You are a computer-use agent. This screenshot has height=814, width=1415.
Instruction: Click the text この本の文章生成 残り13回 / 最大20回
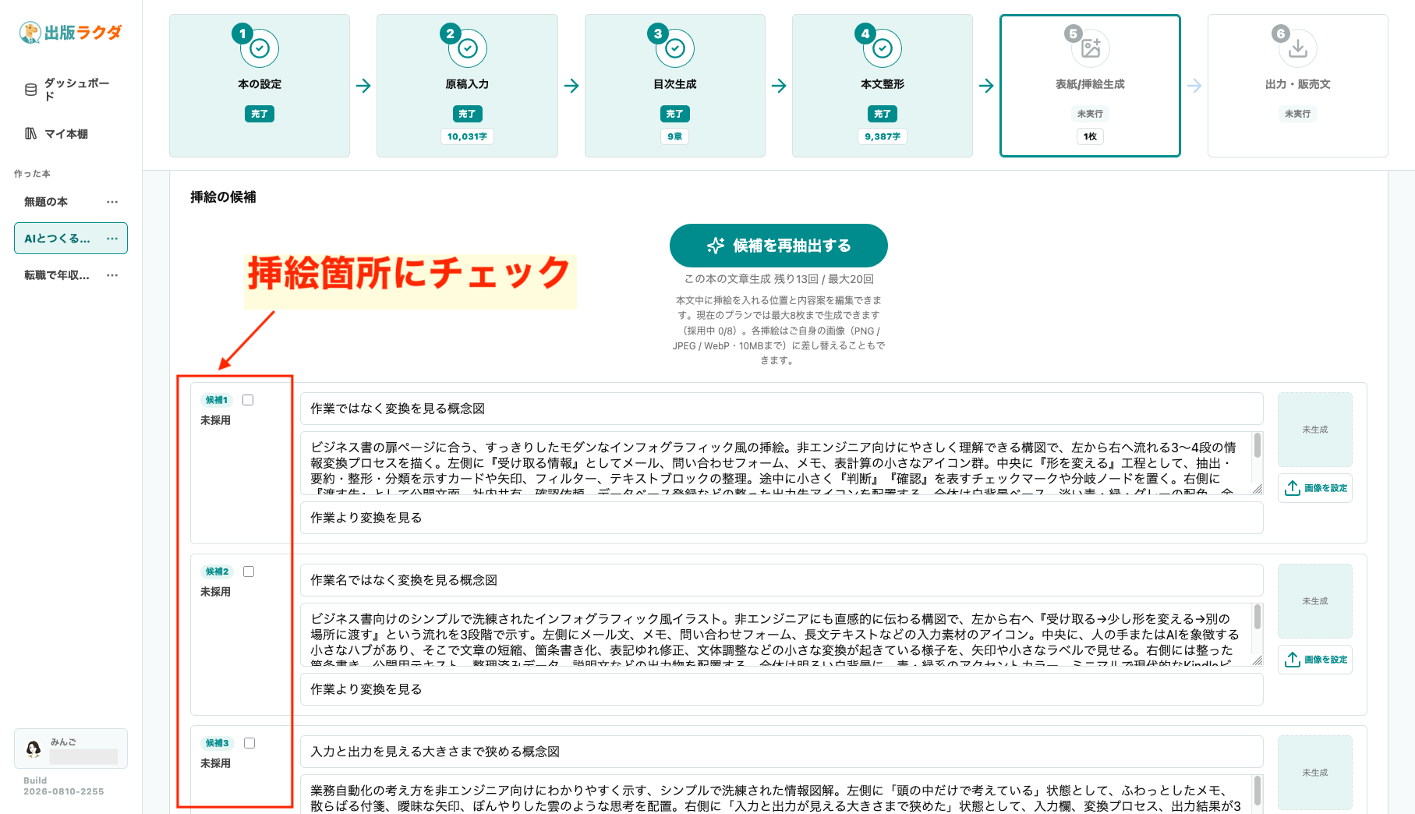pos(779,279)
